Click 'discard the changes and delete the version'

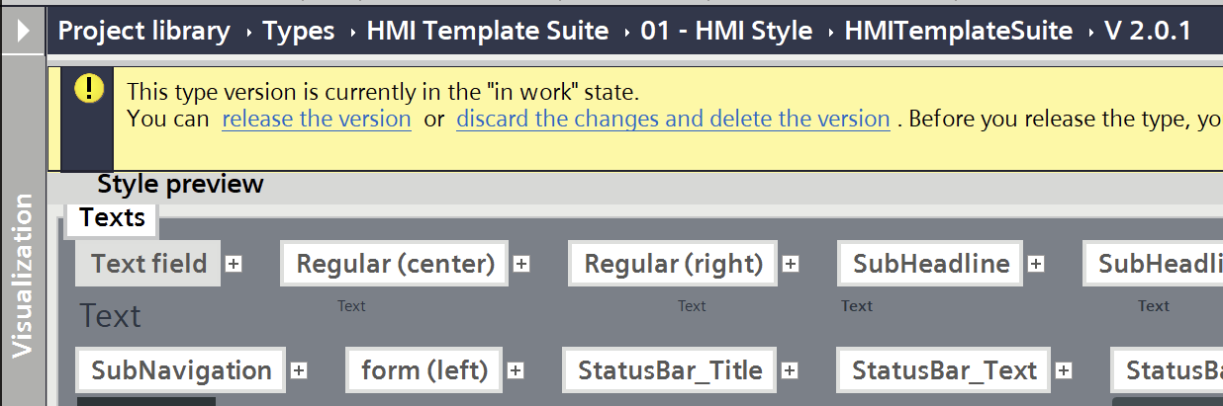673,120
